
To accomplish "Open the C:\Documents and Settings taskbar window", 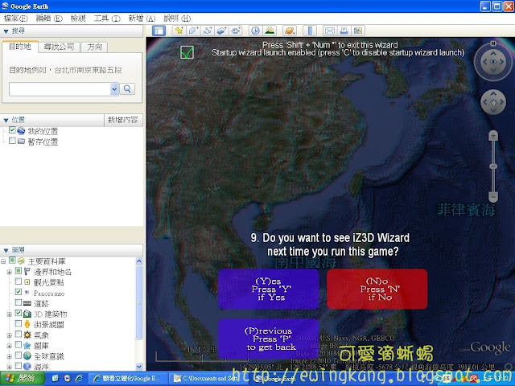I will coord(210,379).
